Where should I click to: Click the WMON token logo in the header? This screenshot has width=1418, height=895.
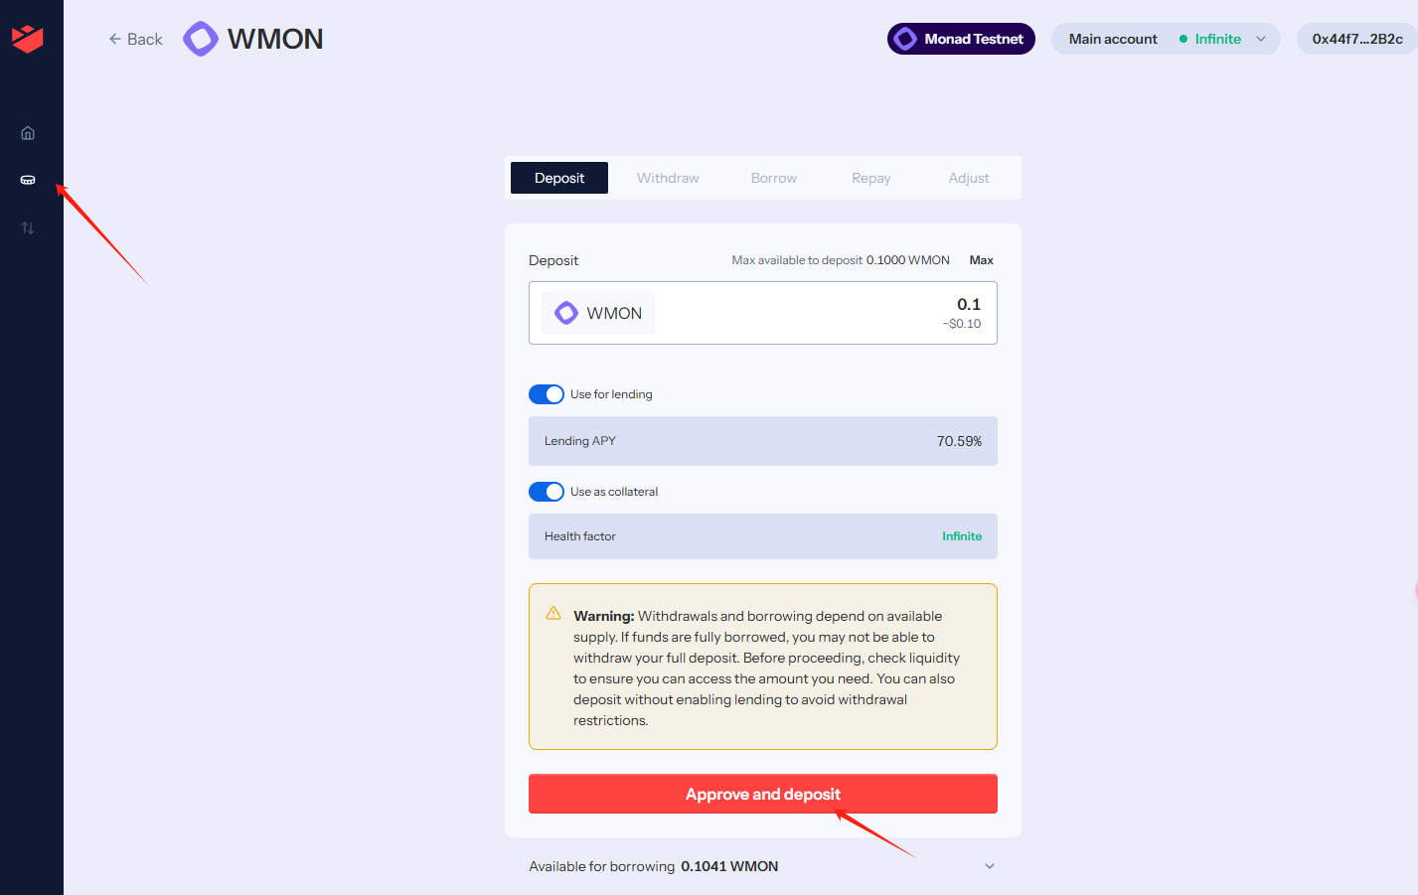click(x=201, y=39)
